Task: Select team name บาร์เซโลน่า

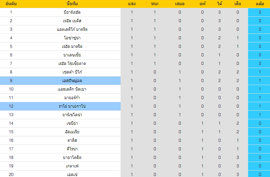Action: [x=72, y=115]
